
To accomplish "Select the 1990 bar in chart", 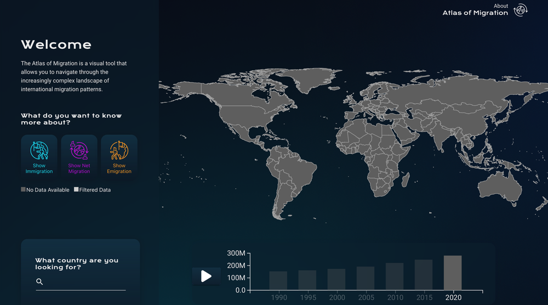I will point(278,280).
